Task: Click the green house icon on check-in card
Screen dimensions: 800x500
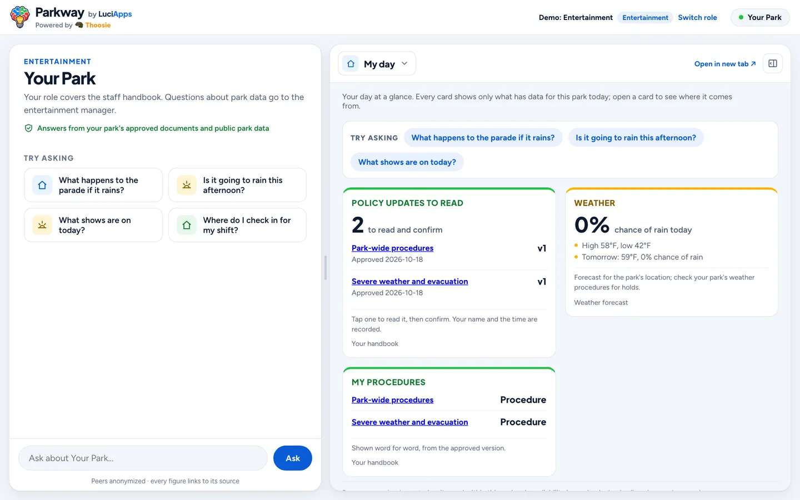Action: coord(187,225)
